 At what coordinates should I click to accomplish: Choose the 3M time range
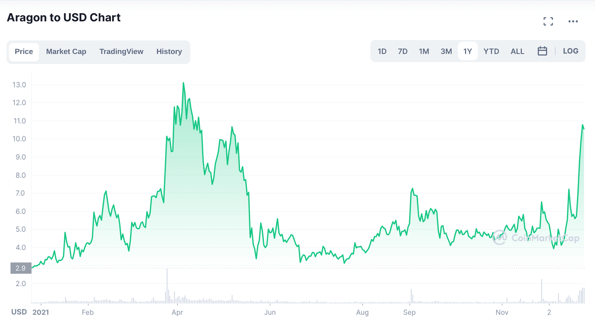tap(446, 51)
